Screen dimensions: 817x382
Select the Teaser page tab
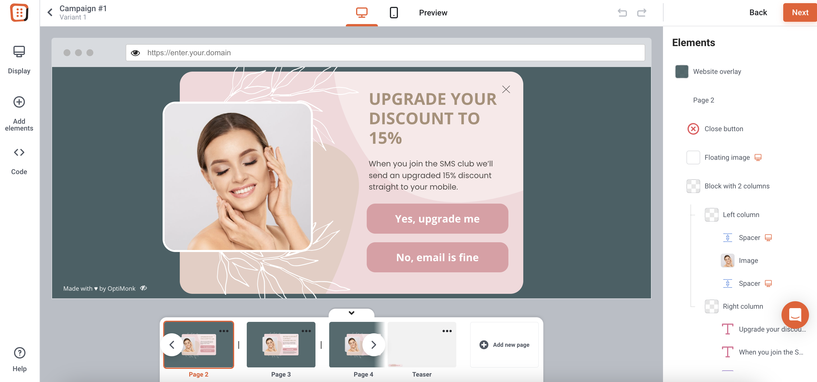422,344
